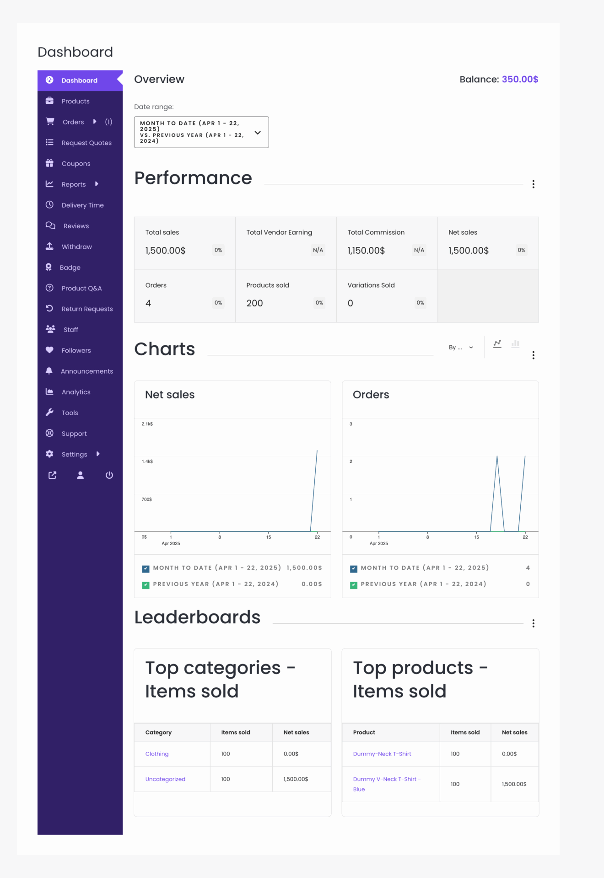
Task: Expand the Orders submenu arrow
Action: click(x=95, y=122)
